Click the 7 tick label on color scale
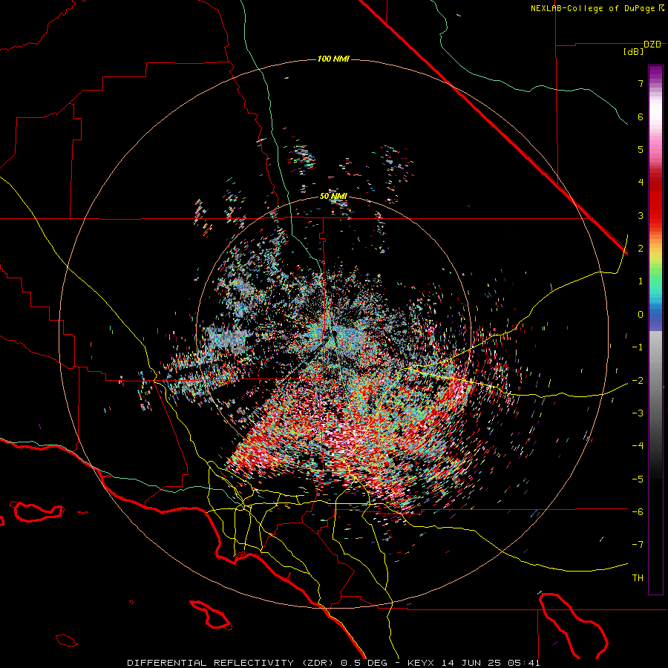Screen dimensions: 668x668 (641, 83)
